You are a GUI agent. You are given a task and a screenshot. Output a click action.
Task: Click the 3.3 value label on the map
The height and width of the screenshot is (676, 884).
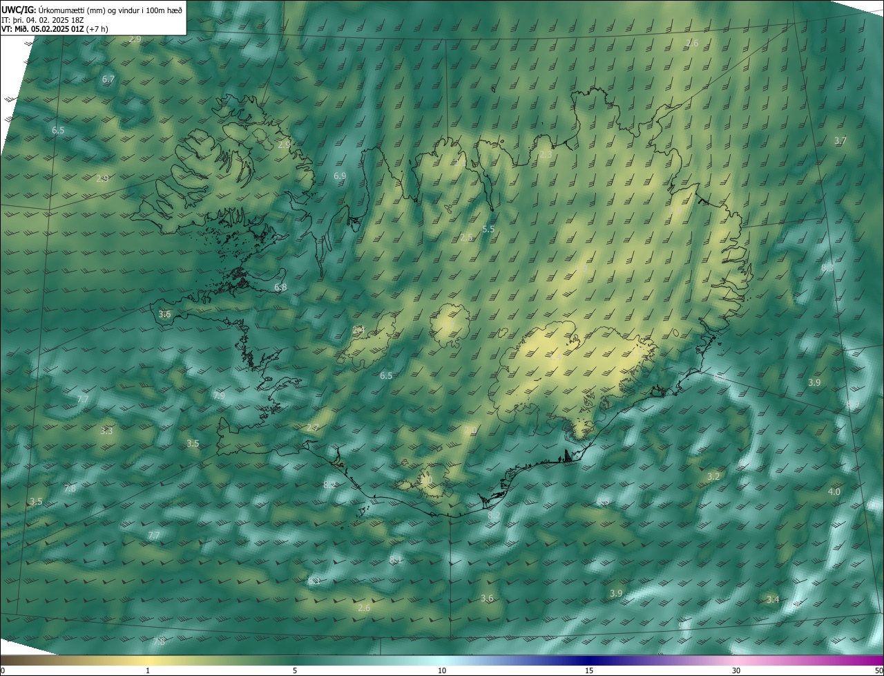[106, 431]
